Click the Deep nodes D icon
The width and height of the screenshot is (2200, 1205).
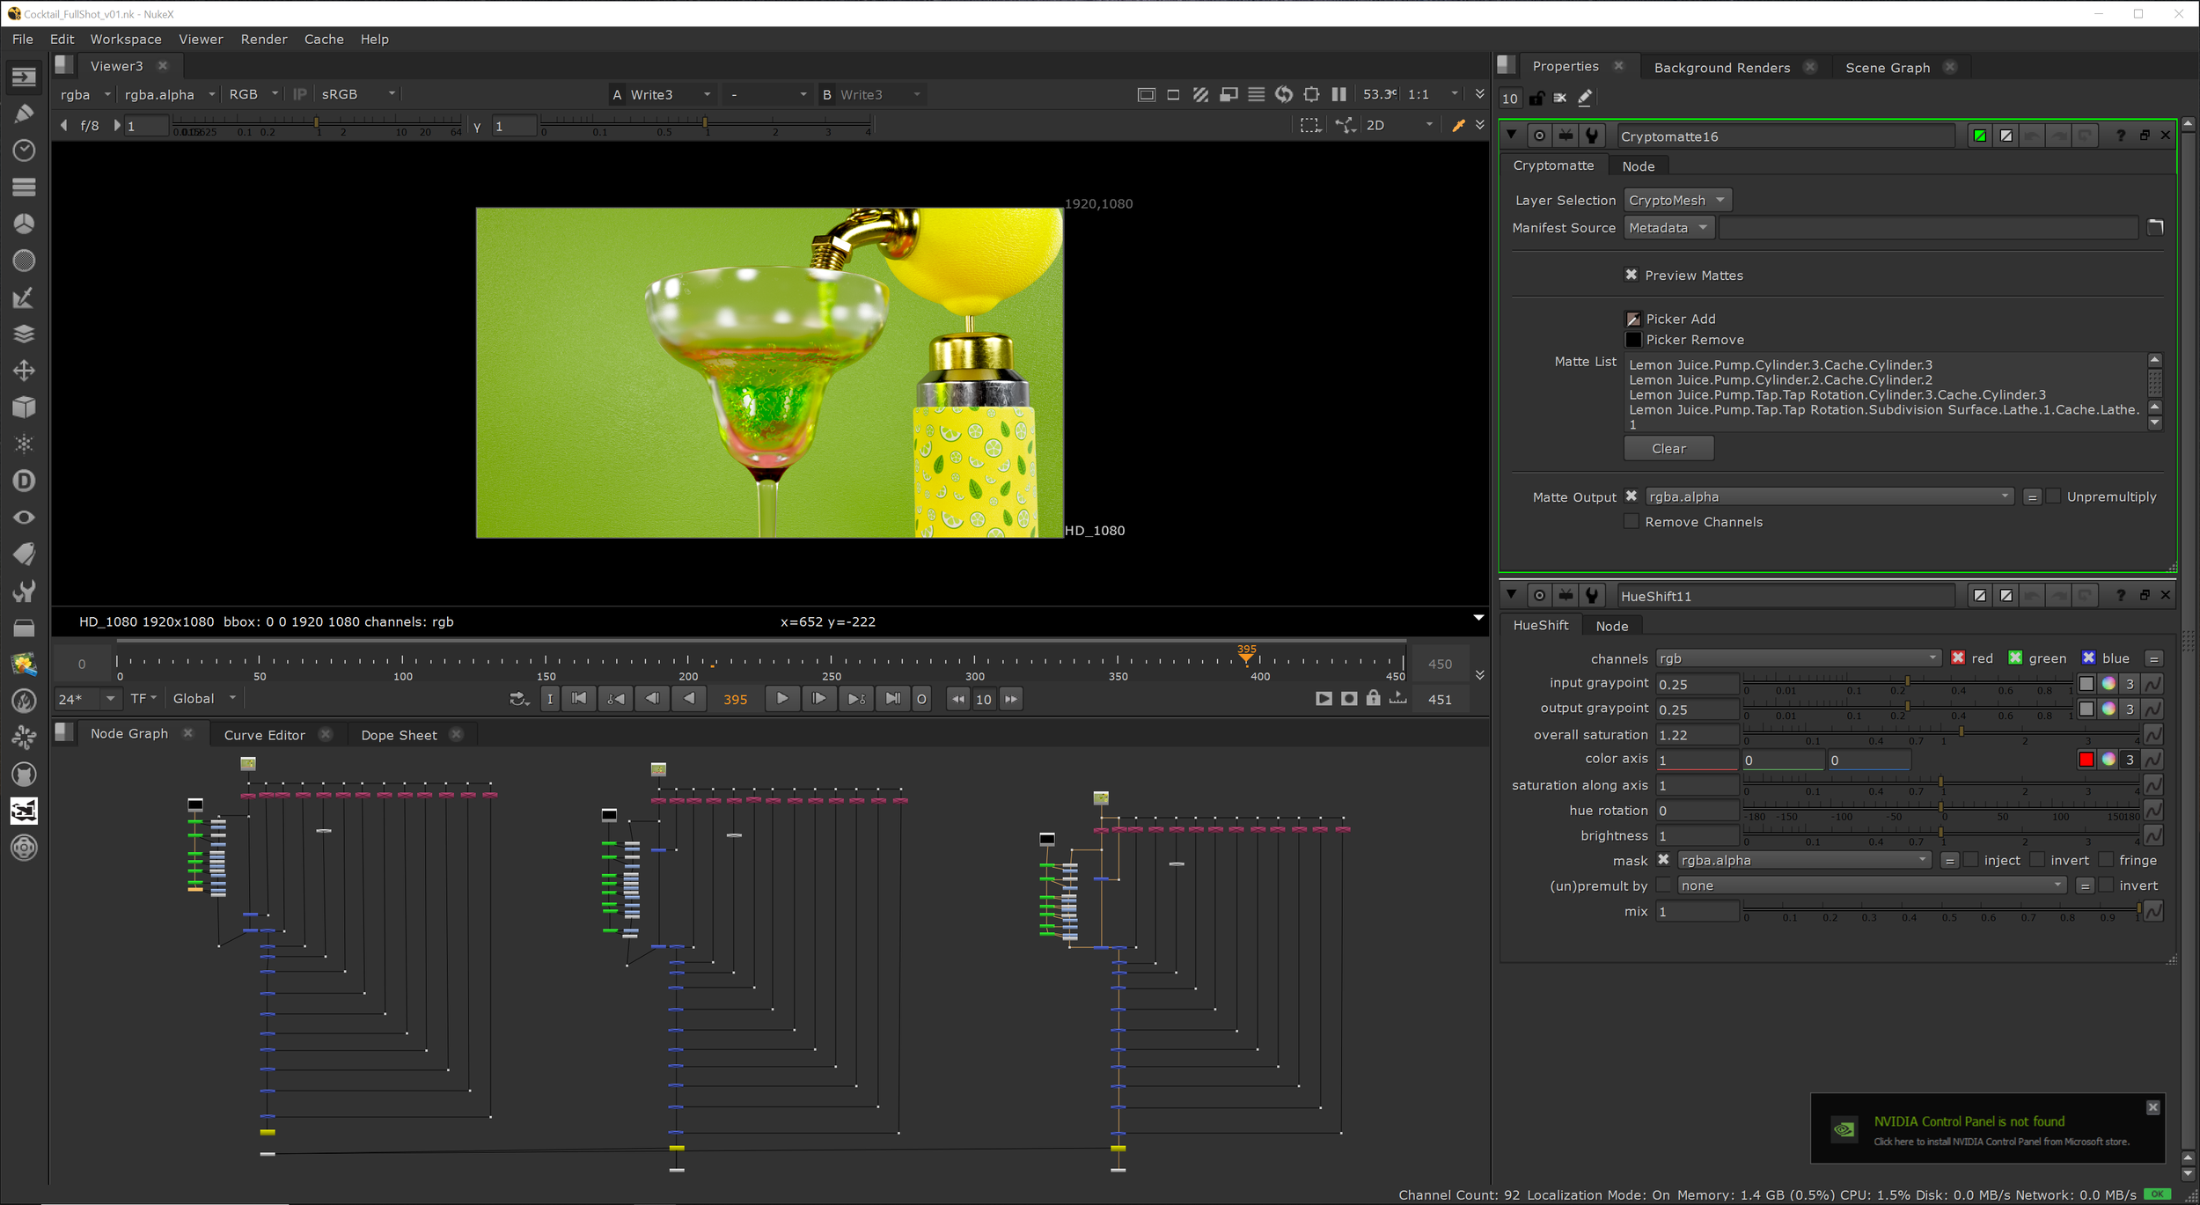[x=24, y=481]
